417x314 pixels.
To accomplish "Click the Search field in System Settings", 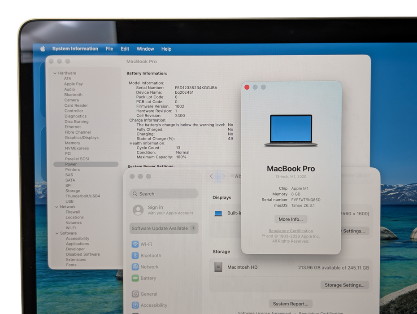I will point(164,194).
